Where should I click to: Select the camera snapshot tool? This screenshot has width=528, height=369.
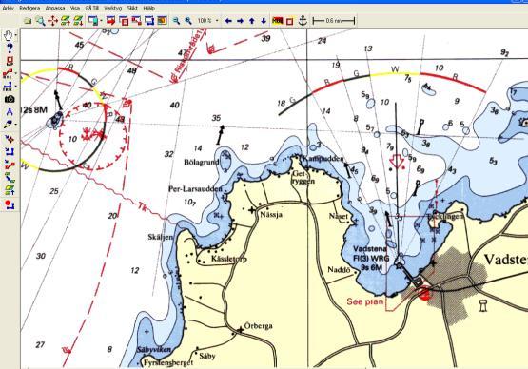tap(10, 99)
